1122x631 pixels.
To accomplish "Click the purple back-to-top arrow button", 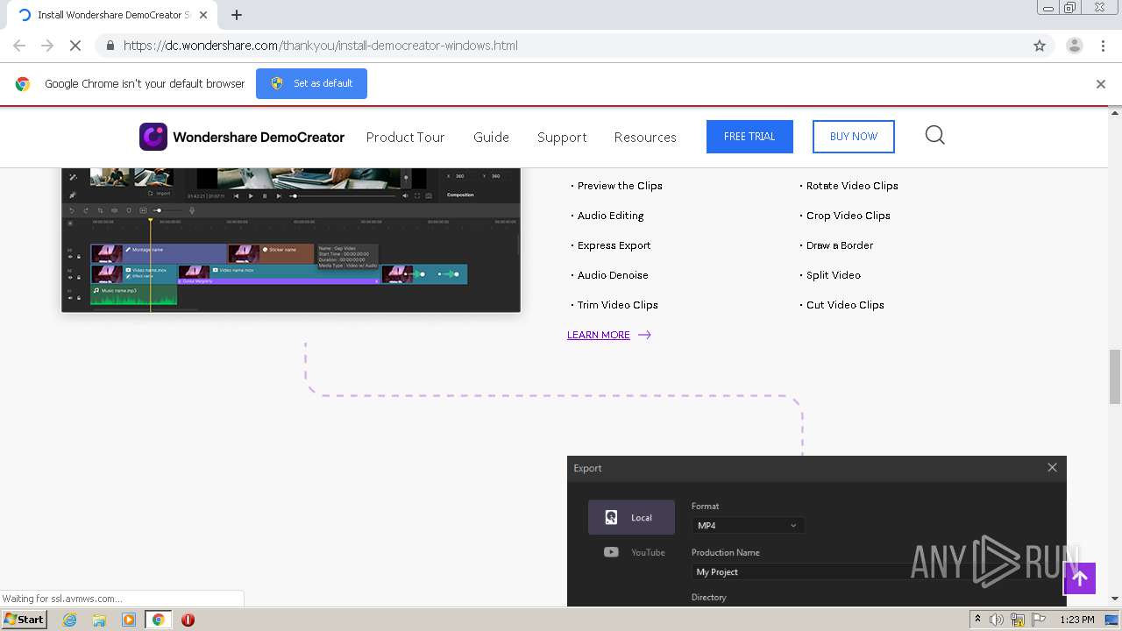I will (1080, 578).
